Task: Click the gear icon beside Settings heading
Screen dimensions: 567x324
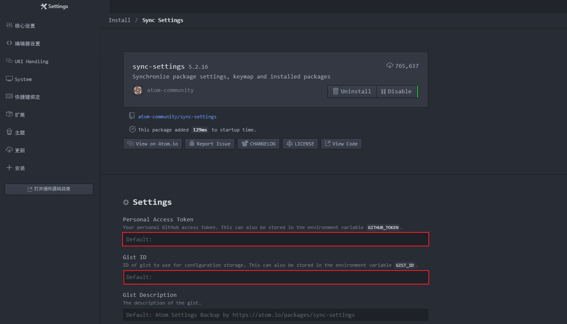Action: 126,202
